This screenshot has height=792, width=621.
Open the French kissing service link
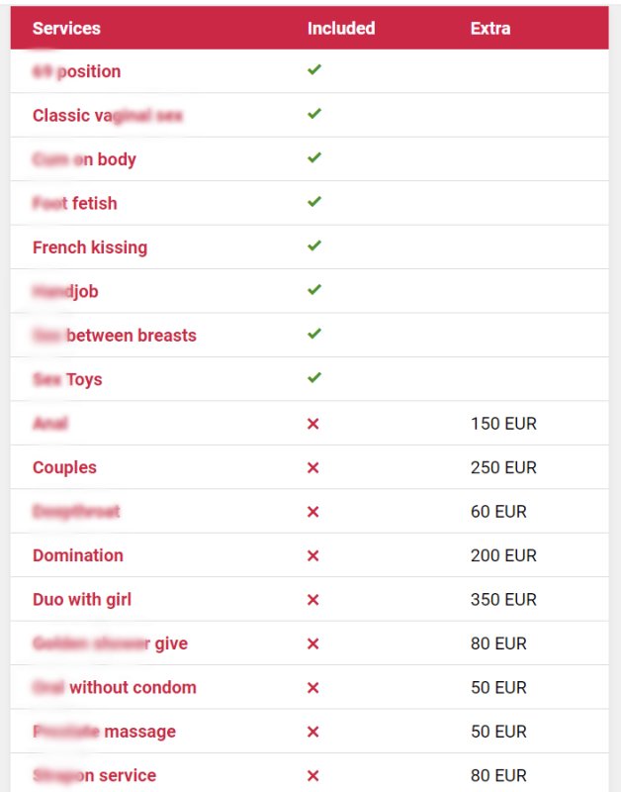click(x=90, y=247)
